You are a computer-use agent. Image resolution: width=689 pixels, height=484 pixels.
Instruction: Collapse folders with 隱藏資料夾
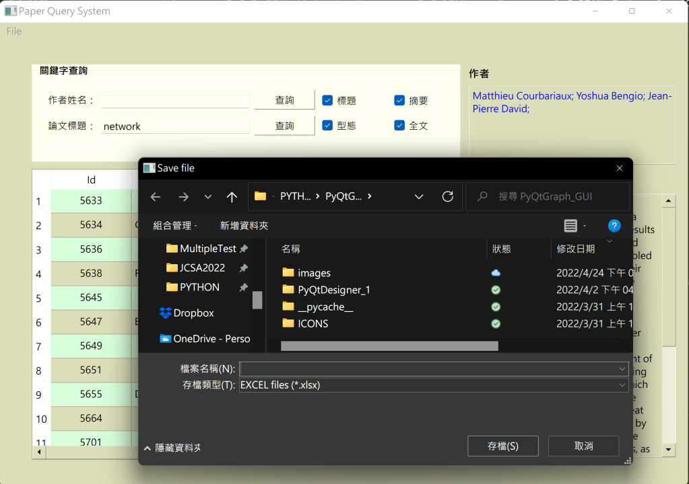[172, 448]
